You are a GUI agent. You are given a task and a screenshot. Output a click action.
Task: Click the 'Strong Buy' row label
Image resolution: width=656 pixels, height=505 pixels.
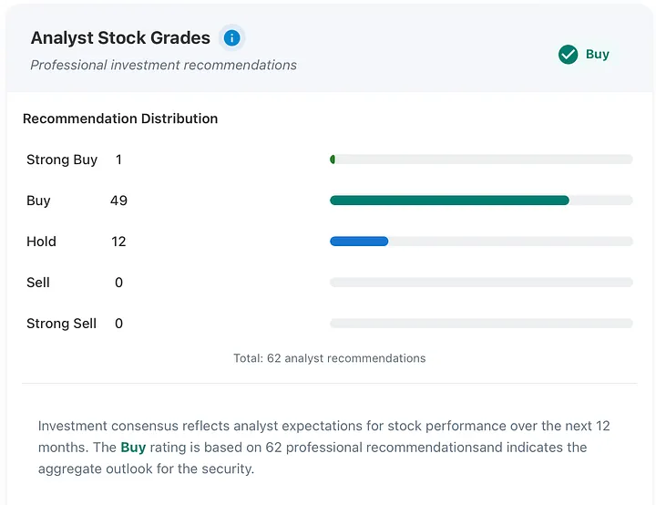(62, 160)
